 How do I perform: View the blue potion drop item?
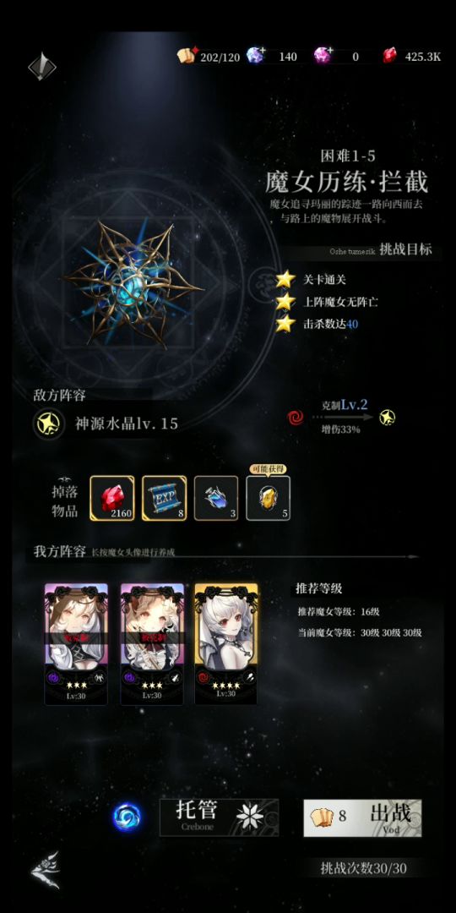click(x=216, y=498)
